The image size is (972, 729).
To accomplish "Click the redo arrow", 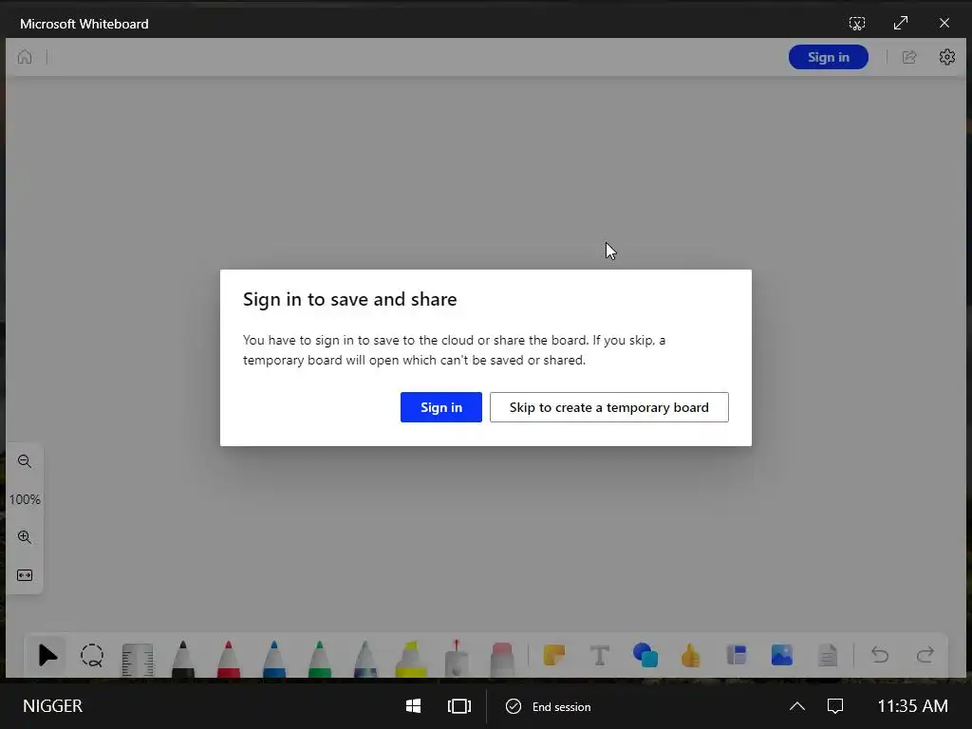I will point(925,655).
